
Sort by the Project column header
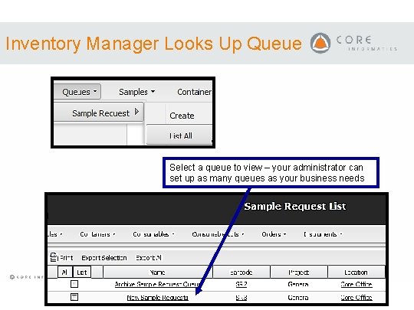pyautogui.click(x=299, y=272)
